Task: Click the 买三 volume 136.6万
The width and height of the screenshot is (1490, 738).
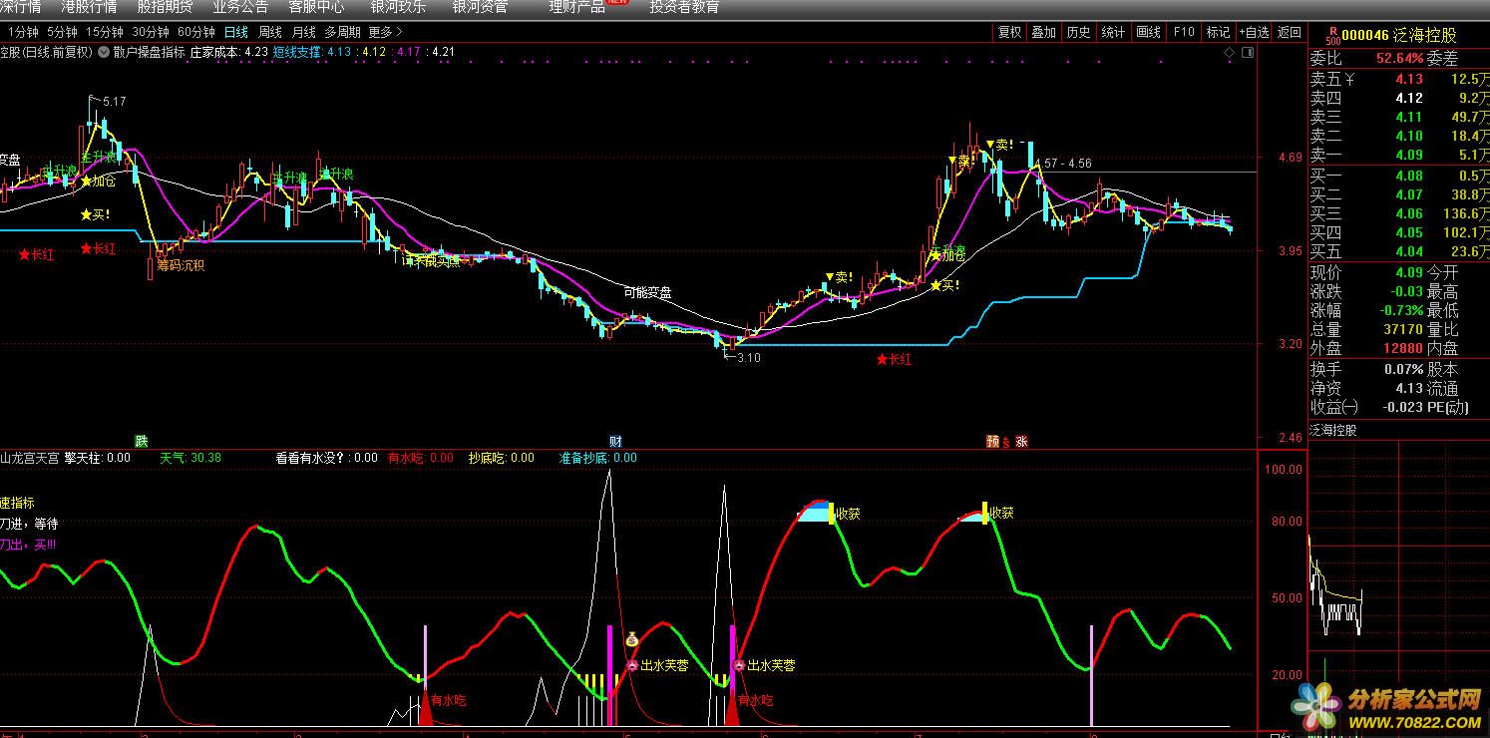Action: point(1465,213)
